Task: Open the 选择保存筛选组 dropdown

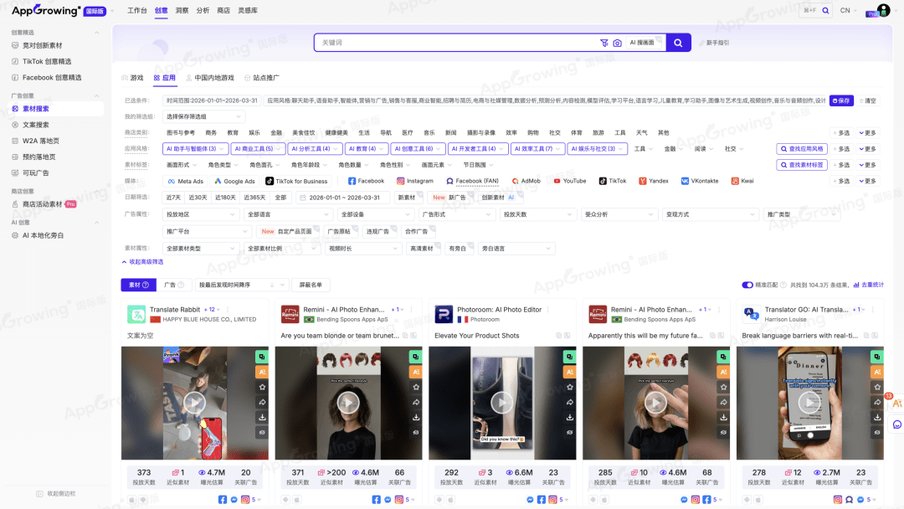Action: point(203,117)
